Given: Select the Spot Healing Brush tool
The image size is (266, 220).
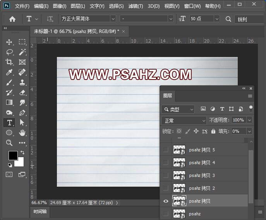Looking at the screenshot, I should point(22,72).
